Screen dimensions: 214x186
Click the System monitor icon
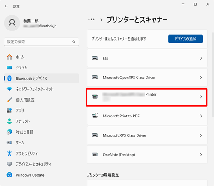[x=9, y=68]
